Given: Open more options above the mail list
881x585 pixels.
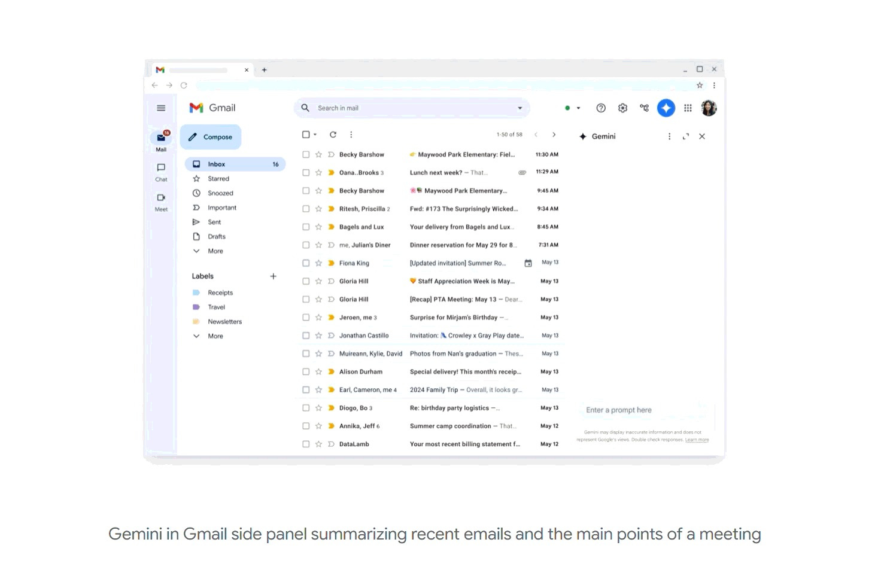Looking at the screenshot, I should (x=351, y=135).
